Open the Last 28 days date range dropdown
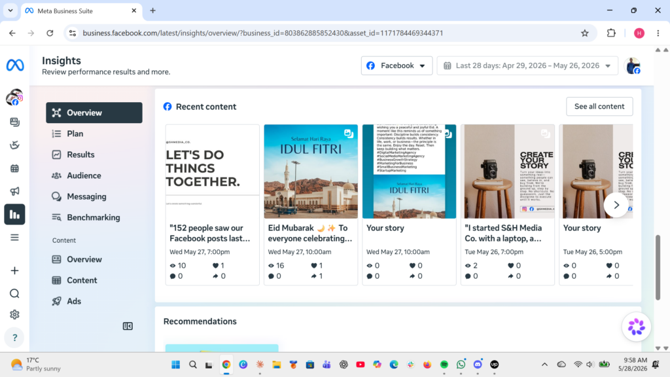 point(527,66)
